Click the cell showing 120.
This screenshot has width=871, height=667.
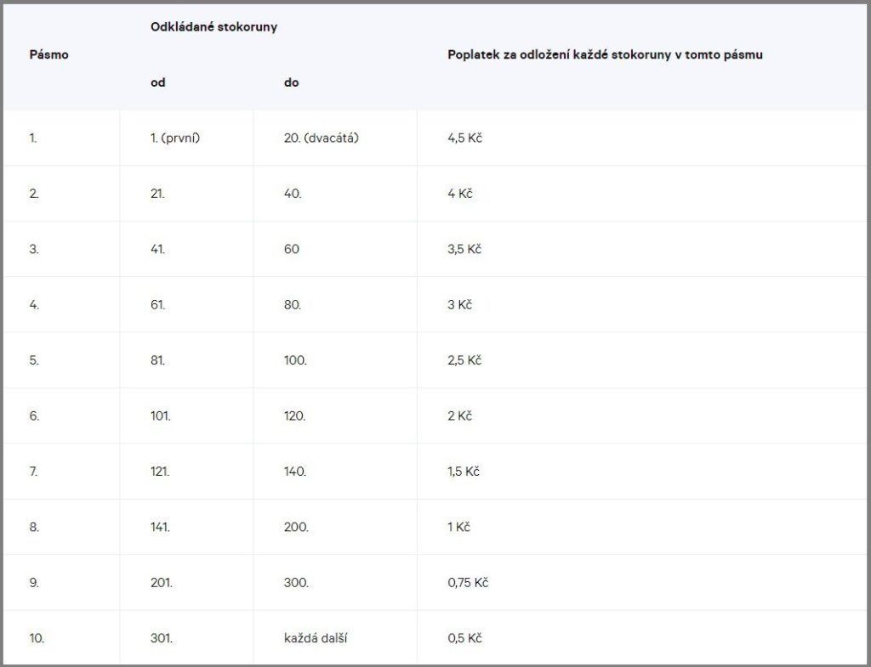pos(295,415)
